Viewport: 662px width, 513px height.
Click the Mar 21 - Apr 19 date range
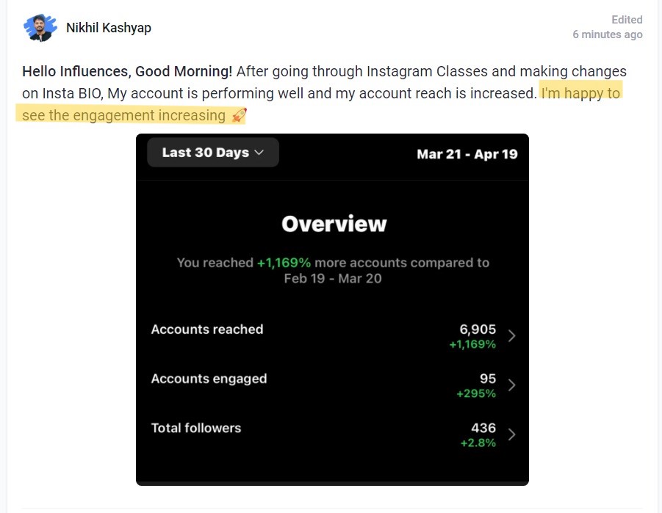[467, 154]
